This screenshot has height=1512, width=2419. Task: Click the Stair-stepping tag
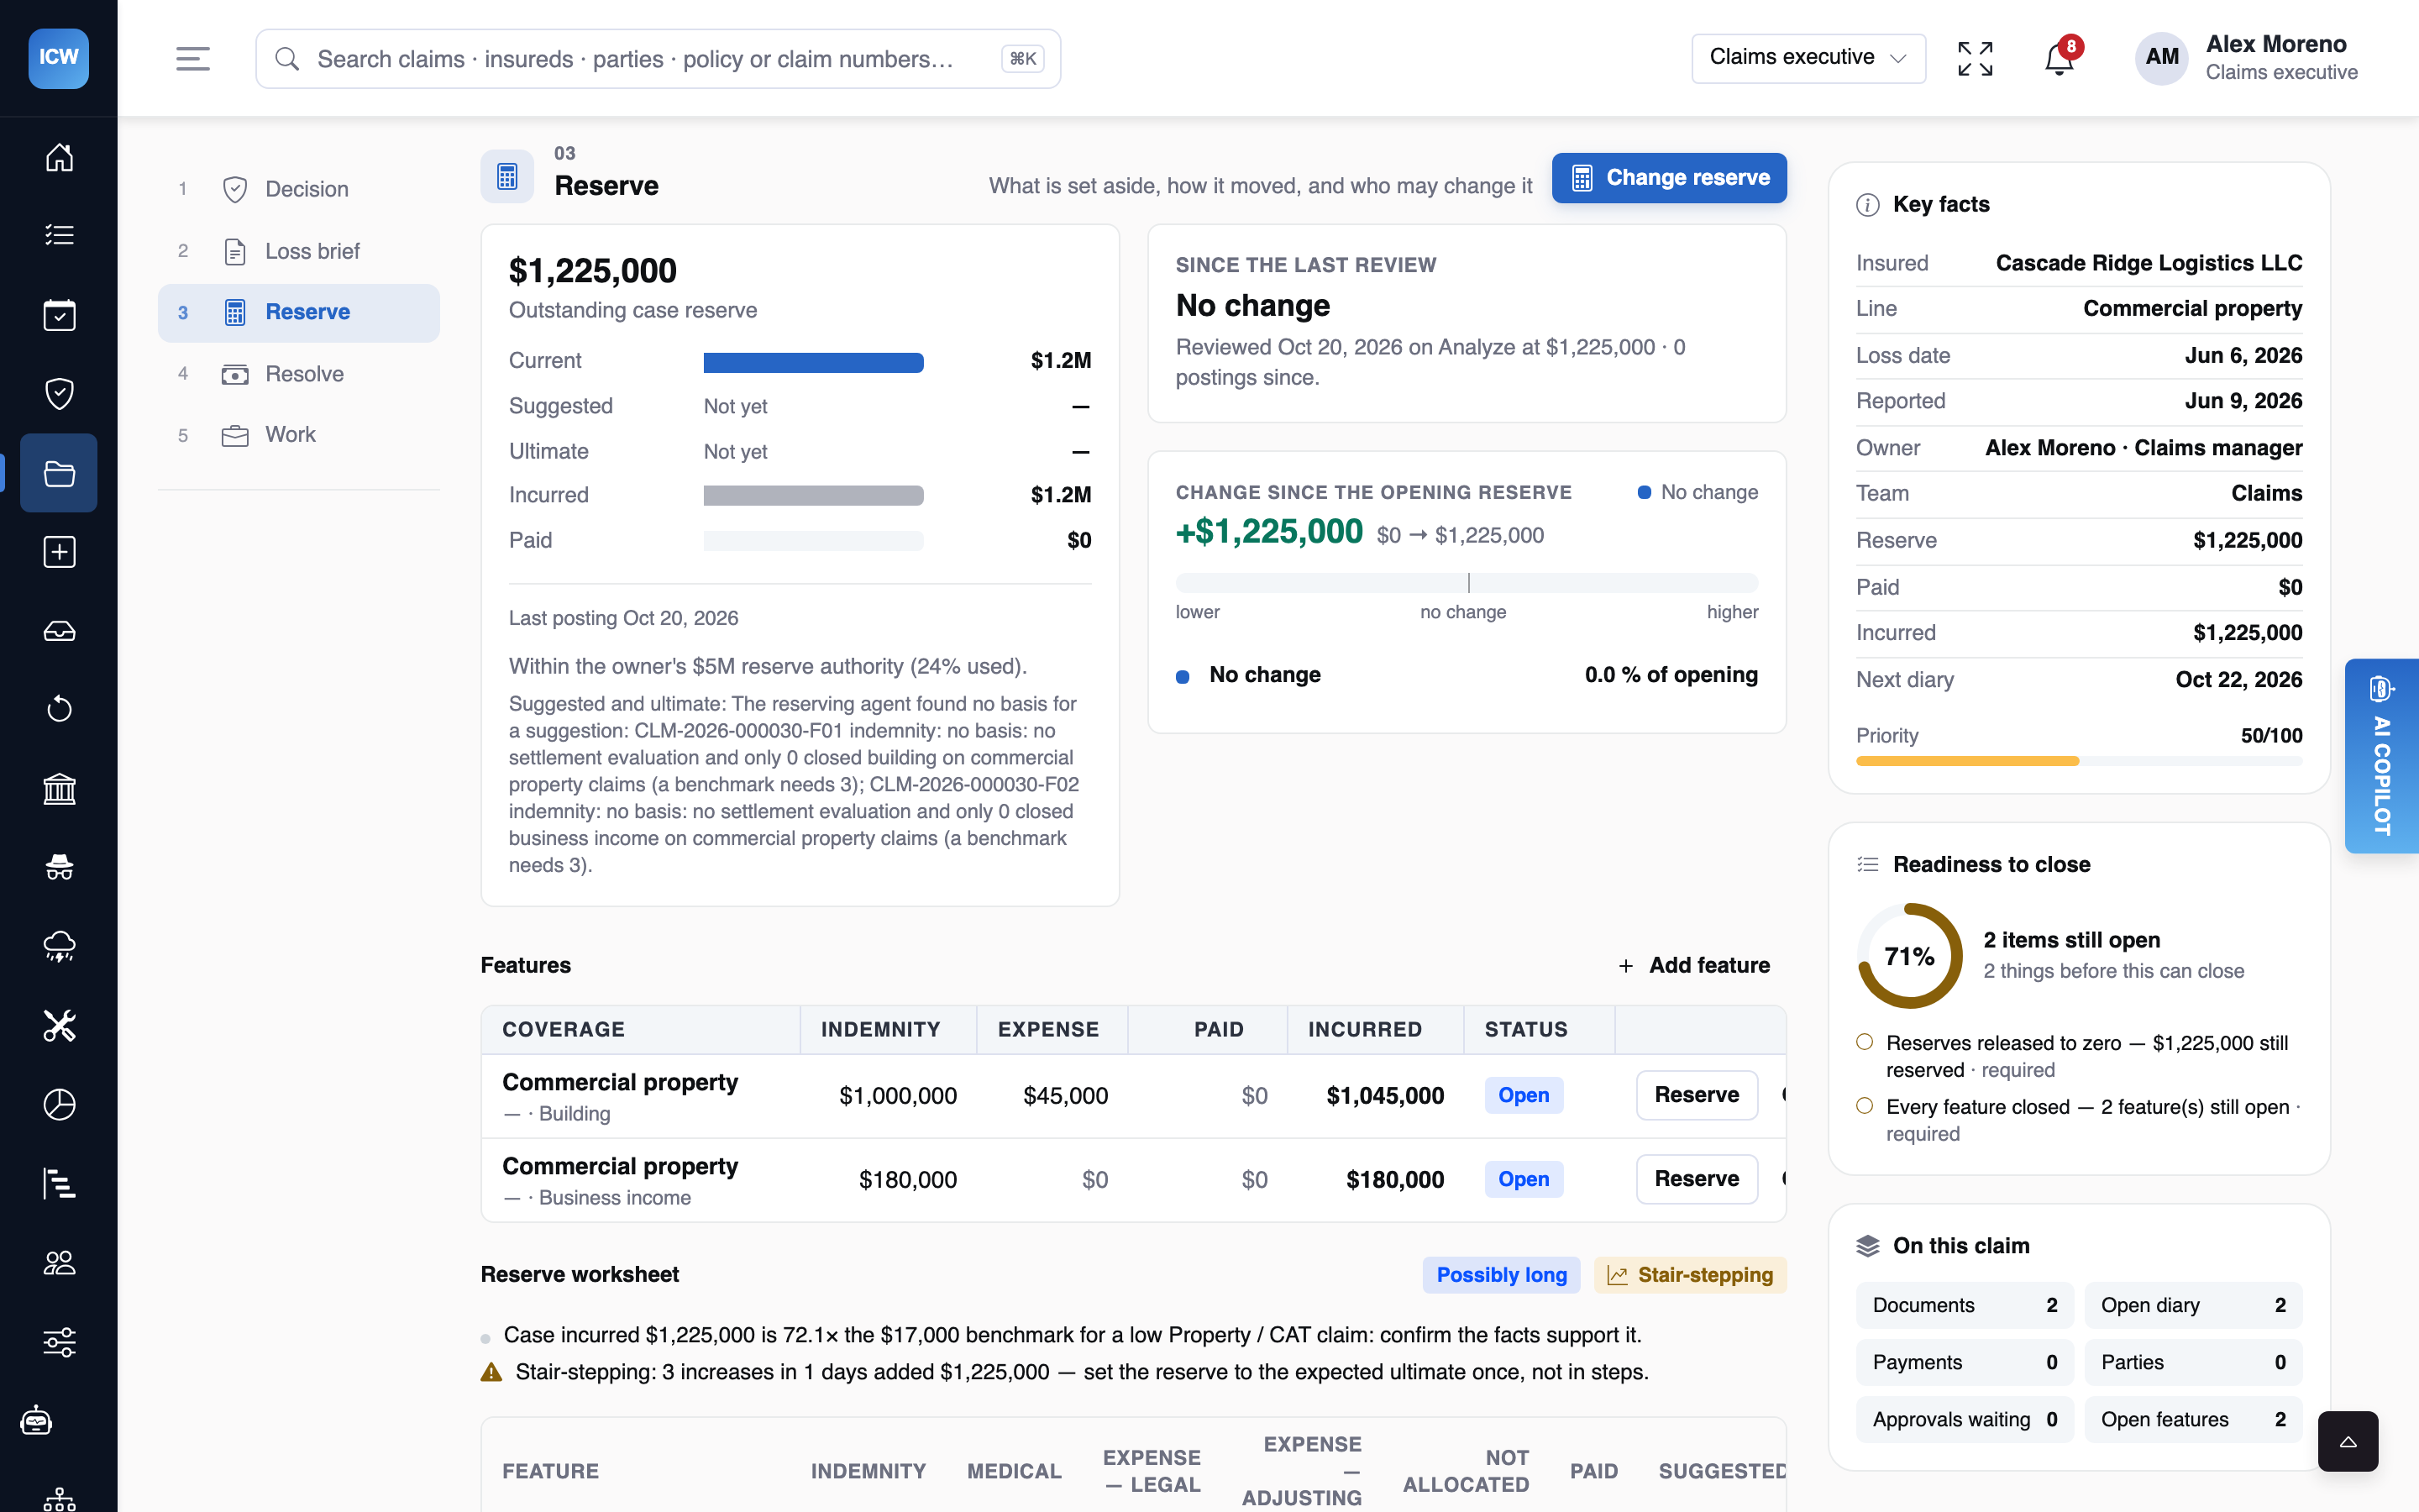coord(1689,1275)
